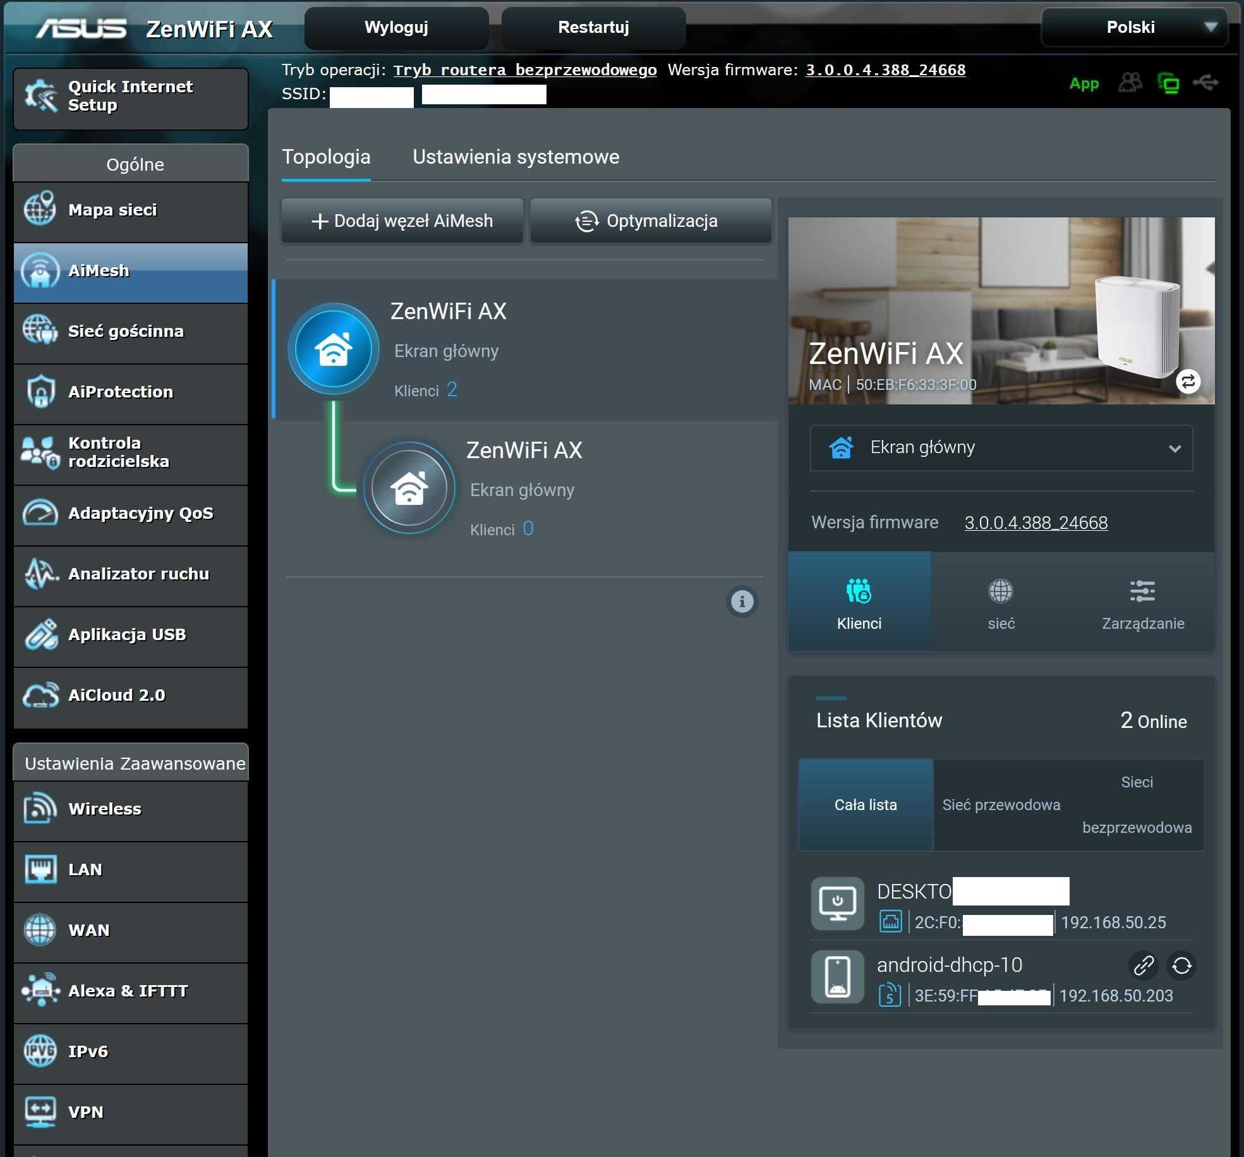Click Dodaj węzeł AiMesh button
This screenshot has height=1157, width=1244.
(x=402, y=221)
